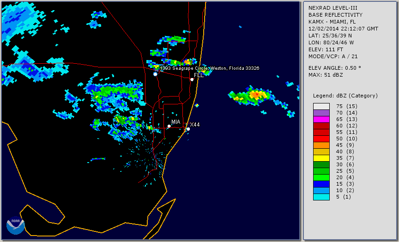Click the 'BASE REFLECTIVITY' product label

pyautogui.click(x=335, y=15)
